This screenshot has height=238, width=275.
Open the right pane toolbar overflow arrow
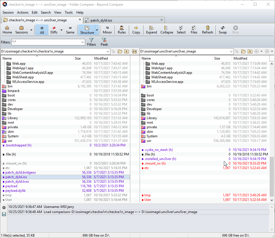[x=272, y=51]
